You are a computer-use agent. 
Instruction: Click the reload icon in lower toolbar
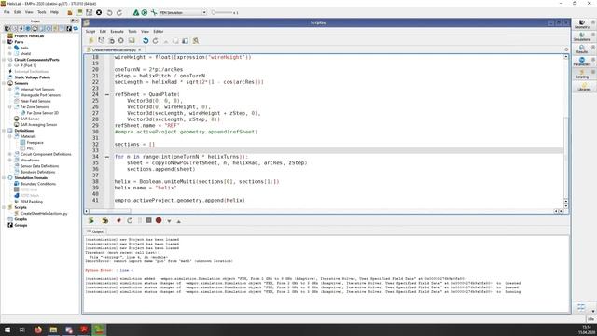pyautogui.click(x=130, y=220)
